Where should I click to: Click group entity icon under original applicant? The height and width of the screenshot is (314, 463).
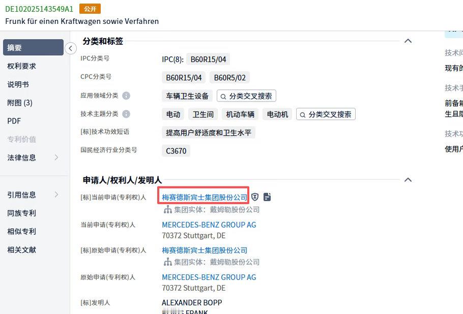point(168,262)
